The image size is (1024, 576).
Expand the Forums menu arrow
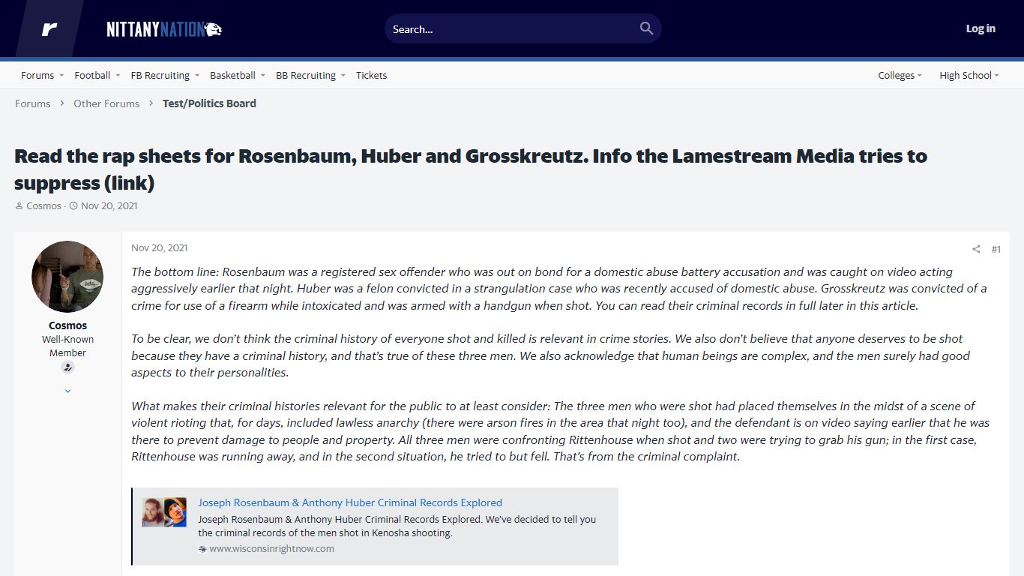pos(61,76)
